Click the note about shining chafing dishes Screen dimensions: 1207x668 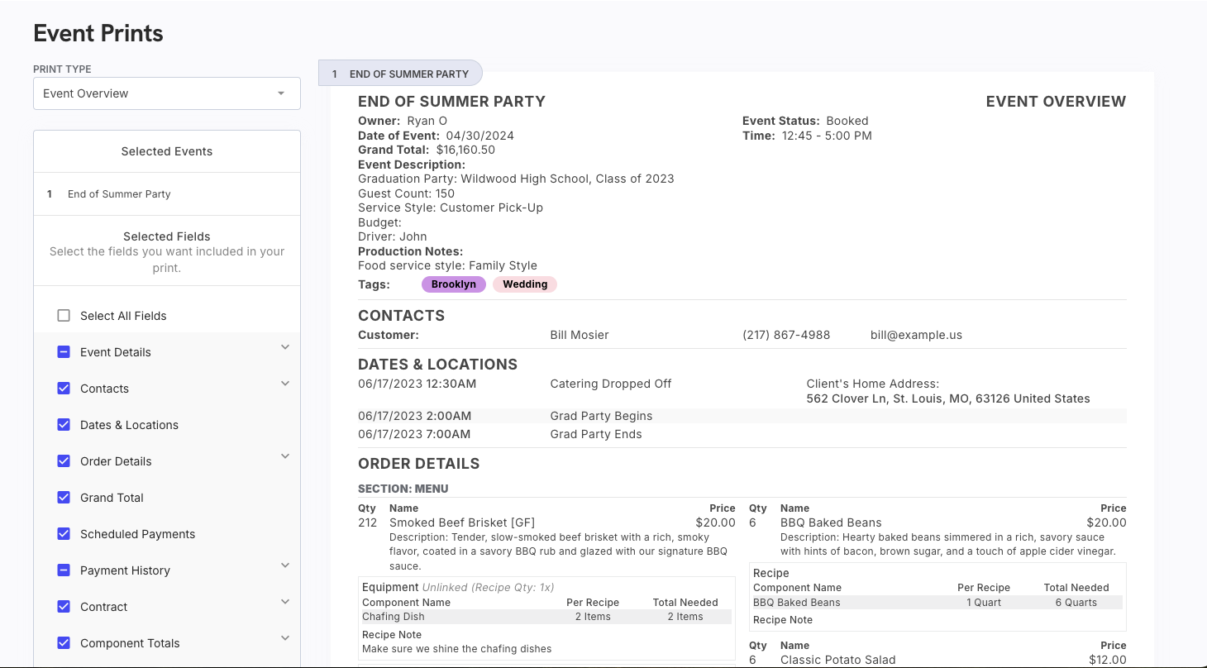coord(457,648)
